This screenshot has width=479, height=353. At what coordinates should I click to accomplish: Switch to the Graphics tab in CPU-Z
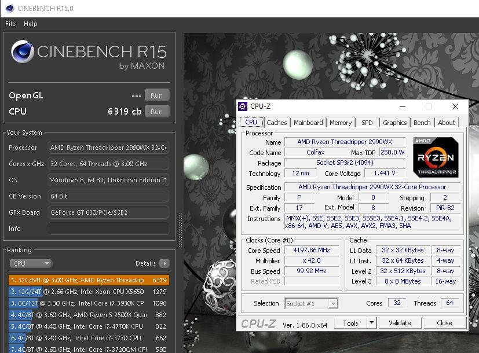tap(395, 123)
